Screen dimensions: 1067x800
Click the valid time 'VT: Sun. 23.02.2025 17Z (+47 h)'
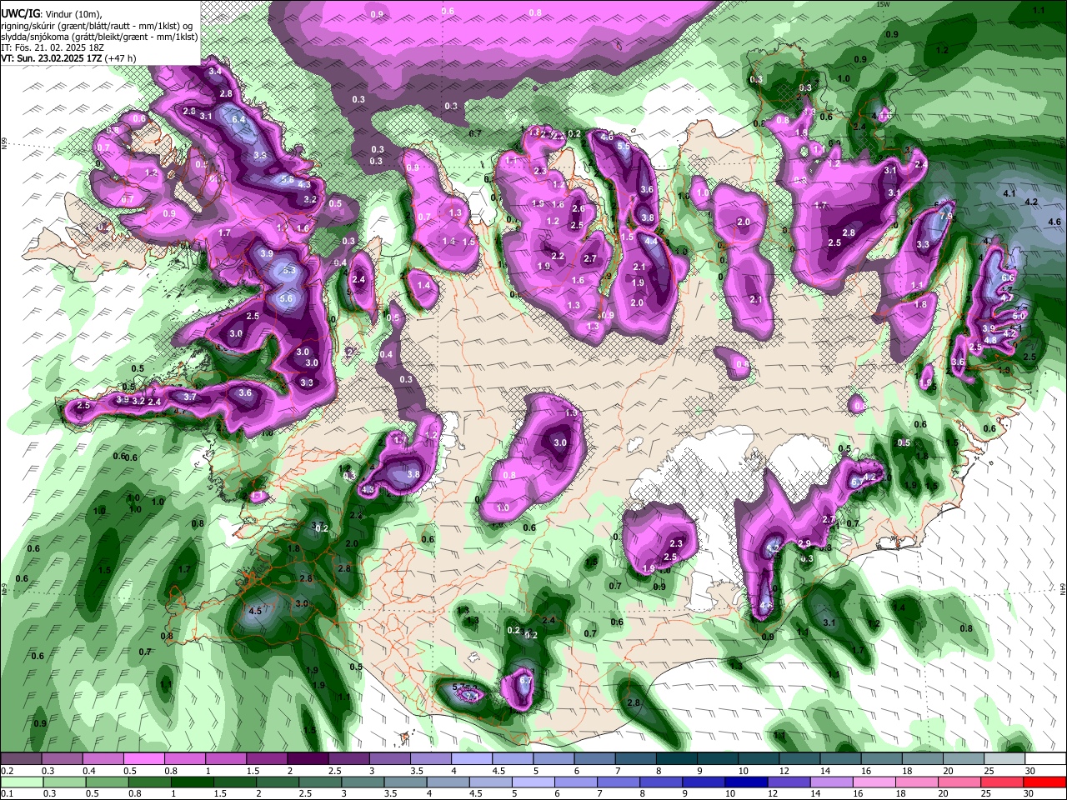(x=68, y=58)
